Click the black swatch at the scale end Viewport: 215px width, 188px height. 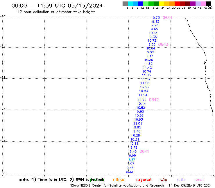click(x=209, y=3)
